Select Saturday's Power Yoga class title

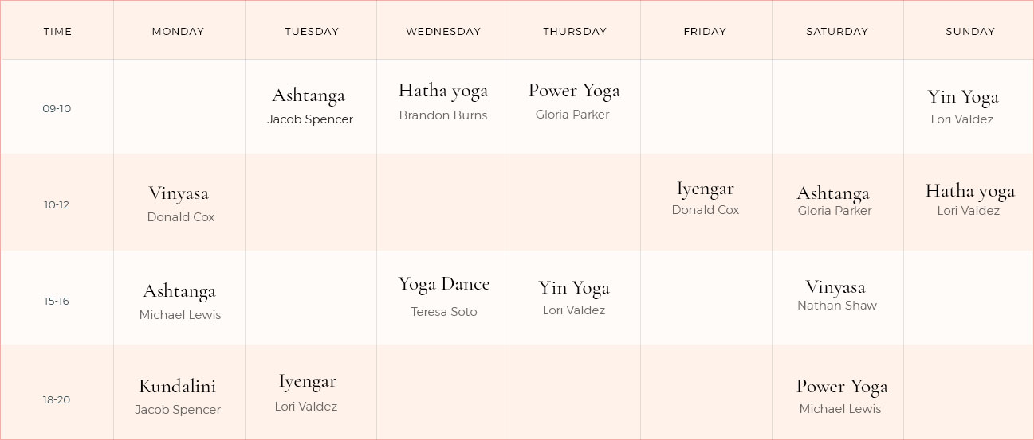(x=842, y=387)
